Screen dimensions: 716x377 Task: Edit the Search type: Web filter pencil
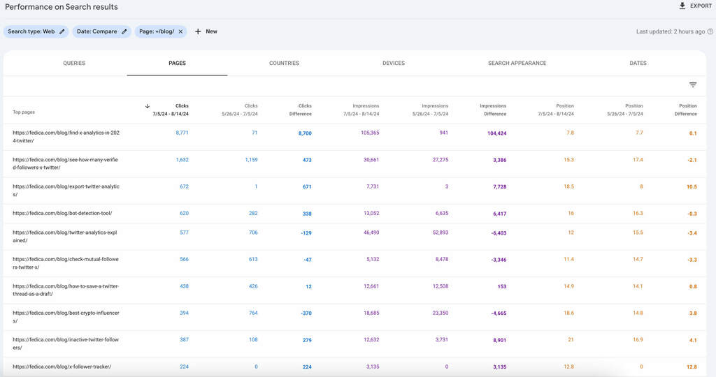(x=62, y=31)
